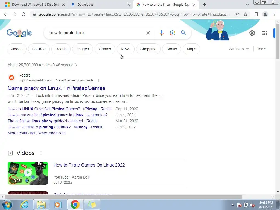Go back with the browser back arrow
Screen dimensions: 280x210
(x=6, y=14)
